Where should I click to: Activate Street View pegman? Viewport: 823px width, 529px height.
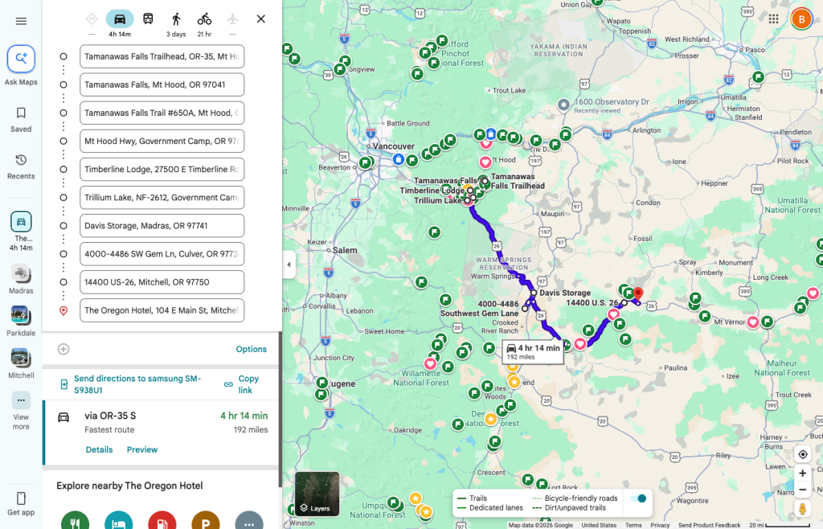[x=802, y=509]
